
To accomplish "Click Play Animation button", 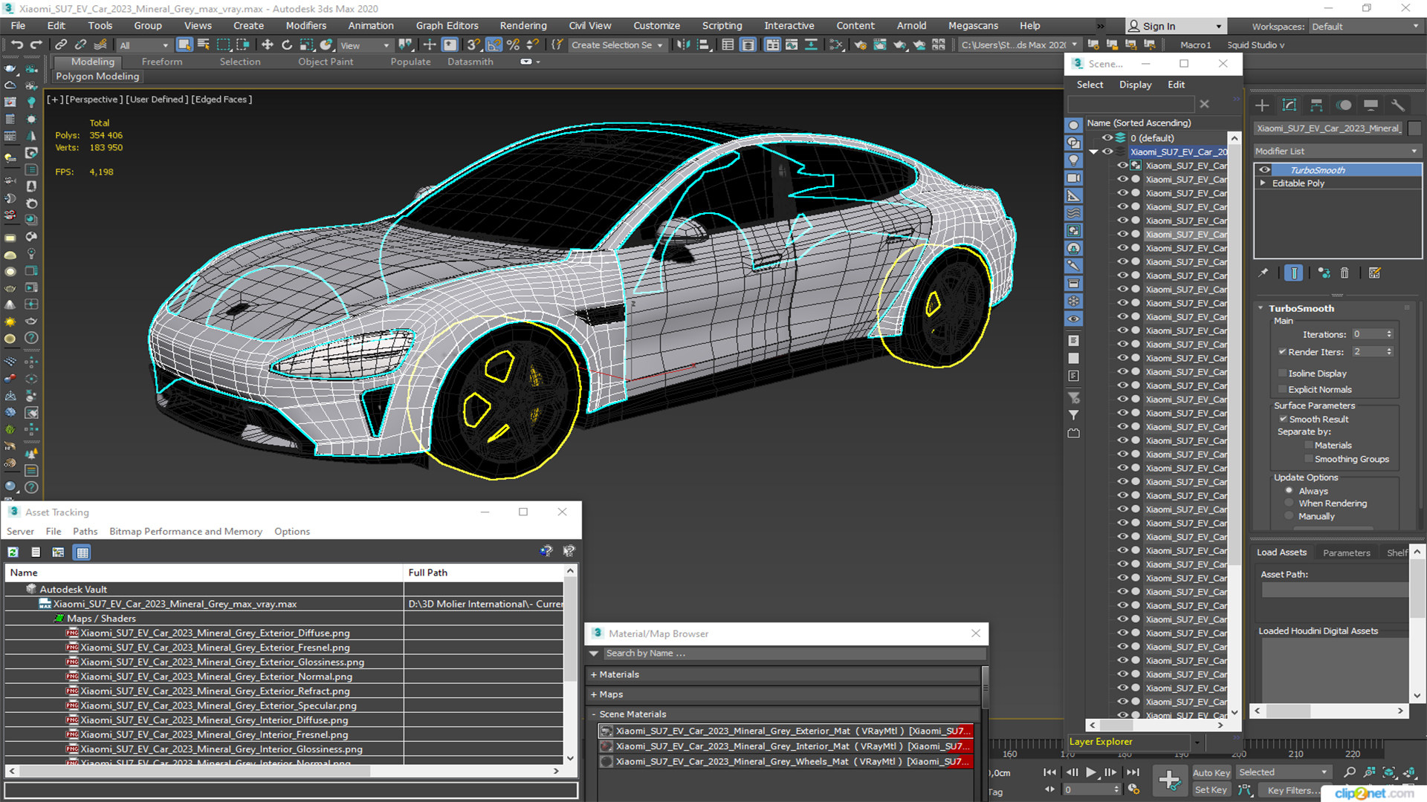I will (x=1090, y=772).
